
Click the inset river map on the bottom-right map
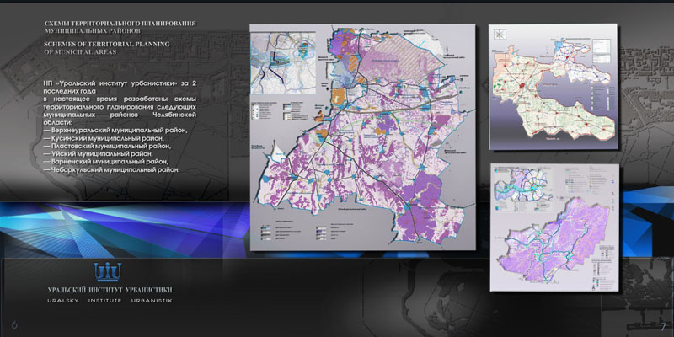522,185
